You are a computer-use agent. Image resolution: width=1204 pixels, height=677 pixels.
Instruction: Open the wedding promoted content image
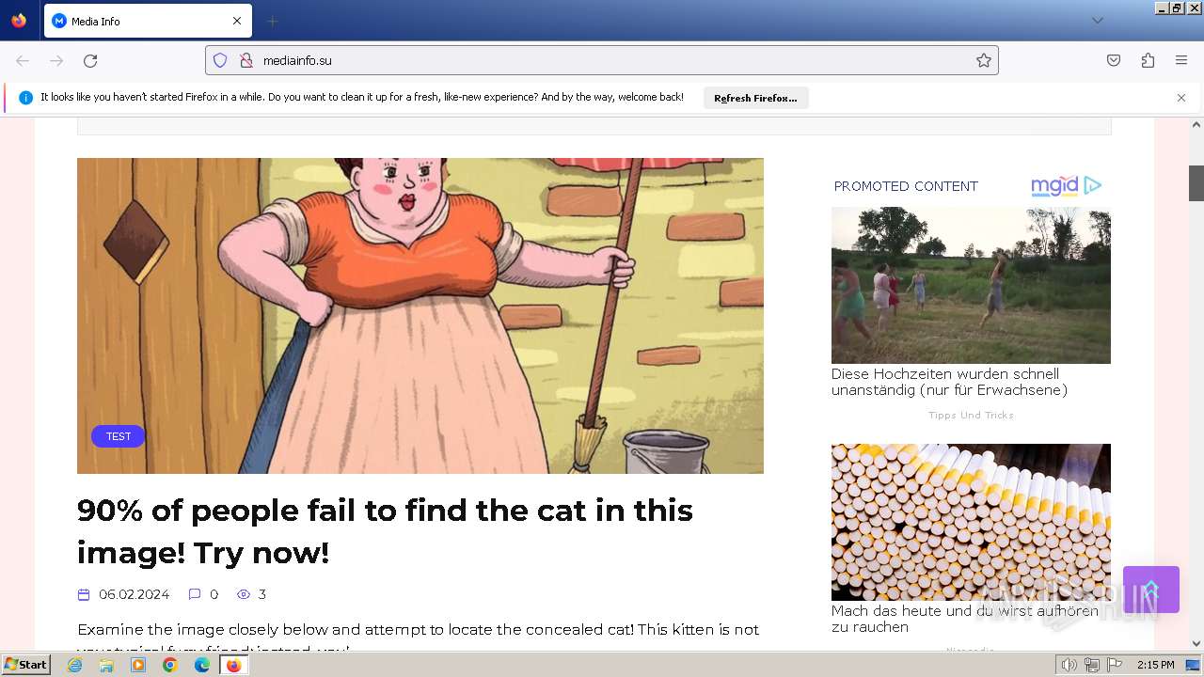(x=971, y=285)
